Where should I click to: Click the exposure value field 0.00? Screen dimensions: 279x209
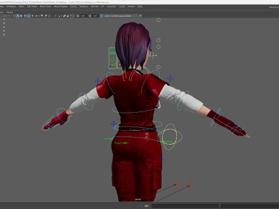(x=83, y=16)
